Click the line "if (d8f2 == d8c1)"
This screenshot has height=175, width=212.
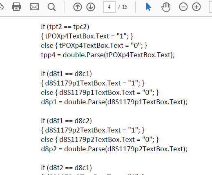67,168
